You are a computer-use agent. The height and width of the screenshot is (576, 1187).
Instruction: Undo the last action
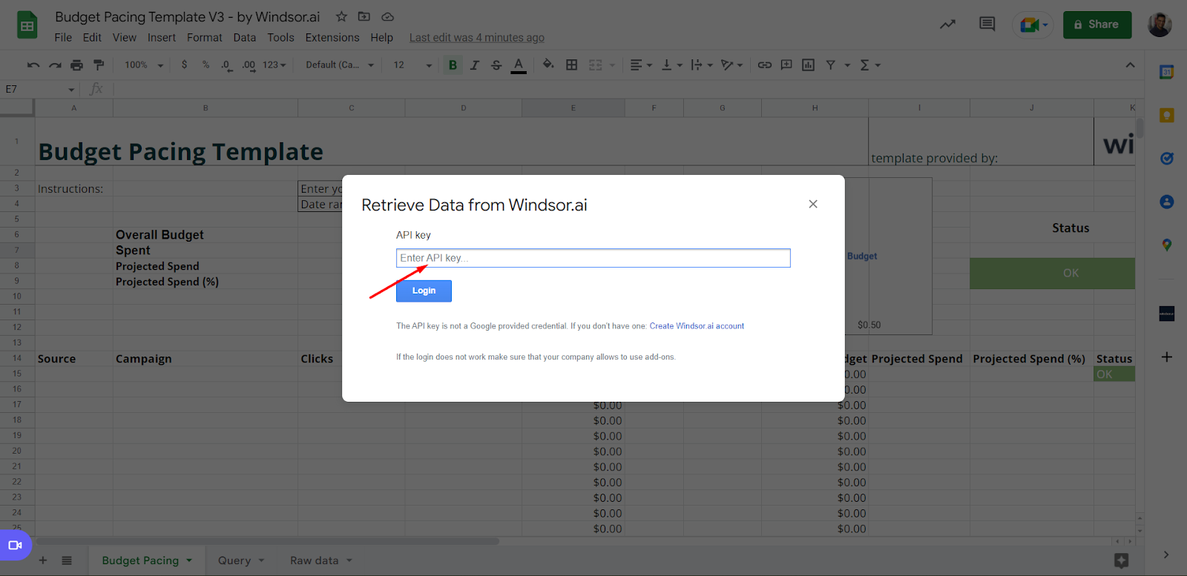[33, 65]
